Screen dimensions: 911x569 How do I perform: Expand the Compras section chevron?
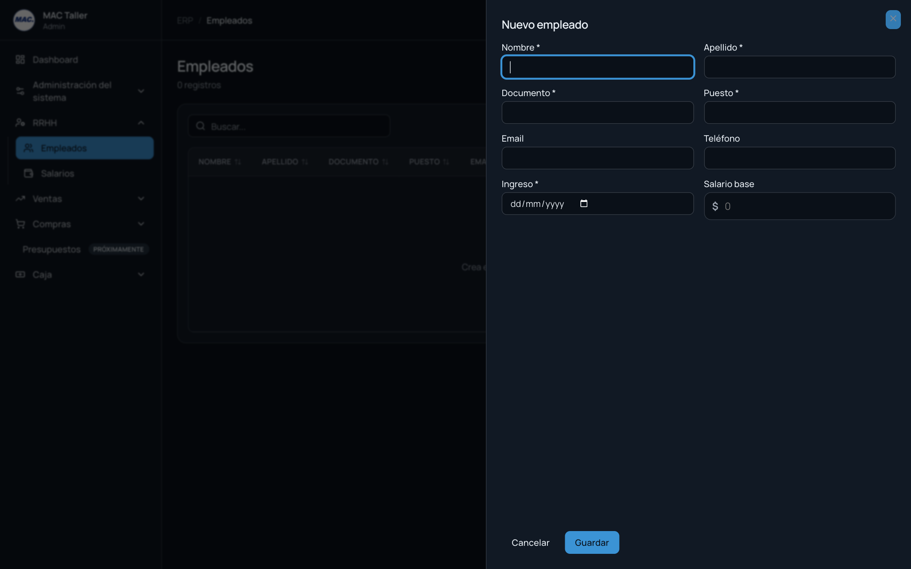(x=141, y=224)
